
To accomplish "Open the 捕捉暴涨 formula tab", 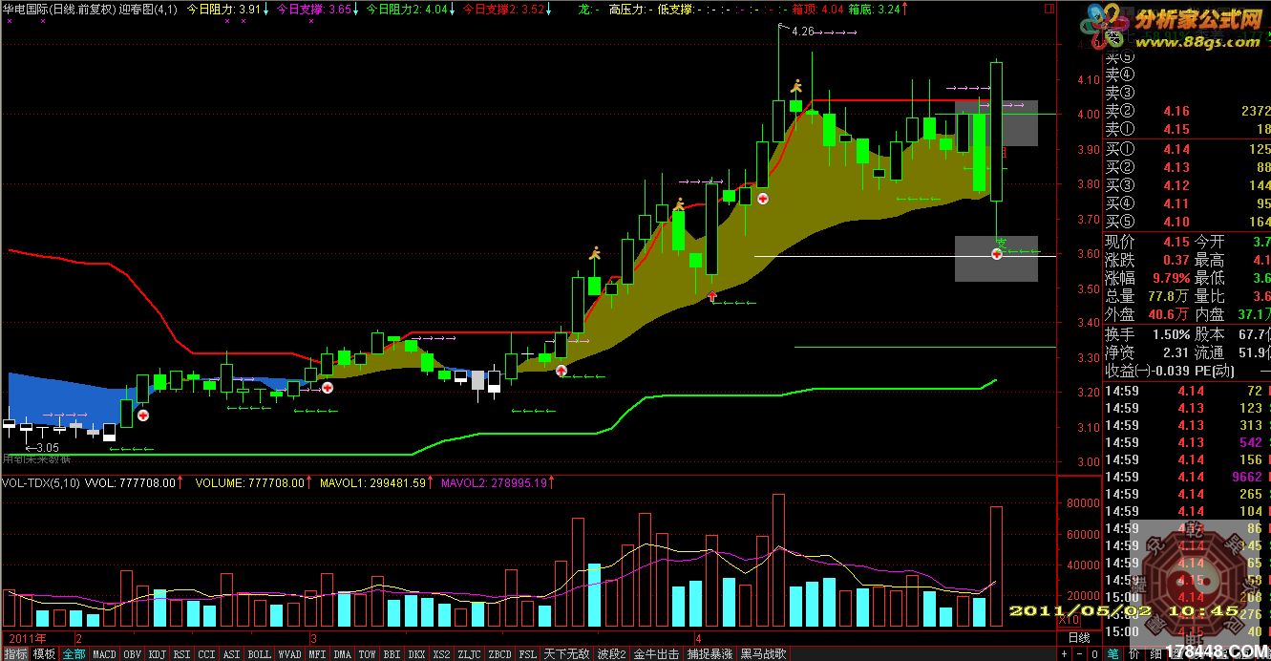I will click(710, 654).
